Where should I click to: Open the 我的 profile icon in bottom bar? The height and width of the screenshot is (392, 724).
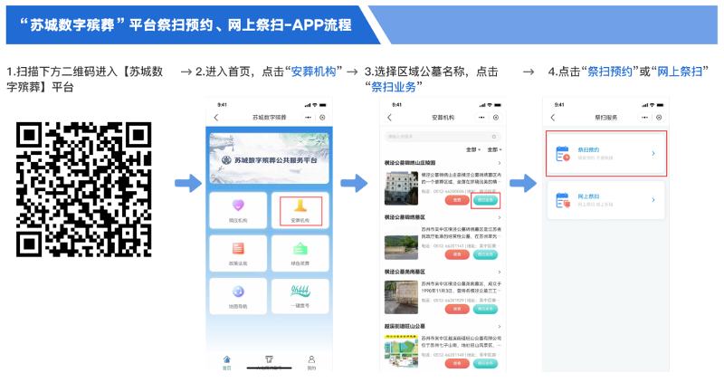[311, 362]
